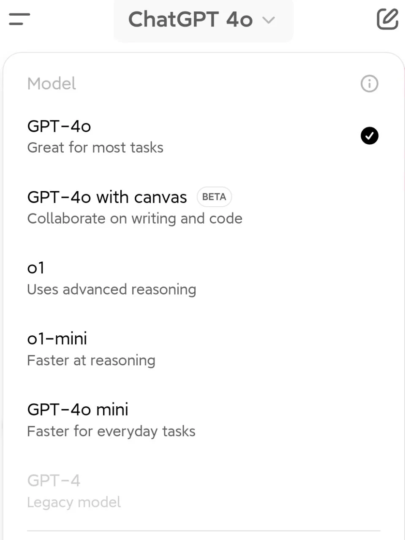Click 'Faster for everyday tasks' text

(111, 431)
